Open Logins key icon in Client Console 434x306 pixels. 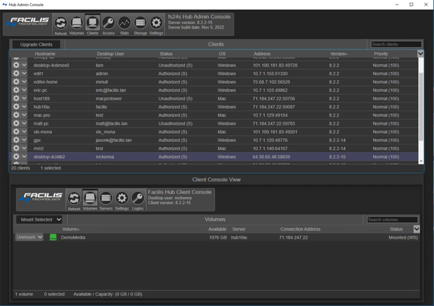click(x=138, y=198)
